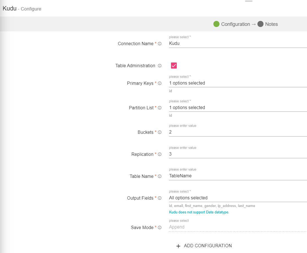Click the Buckets value field
The width and height of the screenshot is (307, 253).
pos(237,132)
